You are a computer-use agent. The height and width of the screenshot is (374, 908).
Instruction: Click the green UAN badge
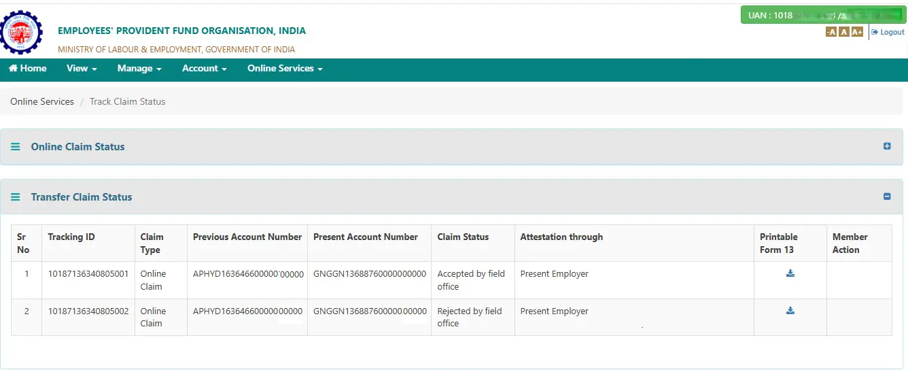point(823,15)
